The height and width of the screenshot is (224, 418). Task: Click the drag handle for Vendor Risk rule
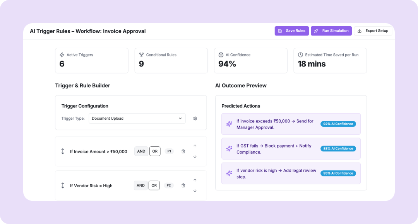[63, 185]
